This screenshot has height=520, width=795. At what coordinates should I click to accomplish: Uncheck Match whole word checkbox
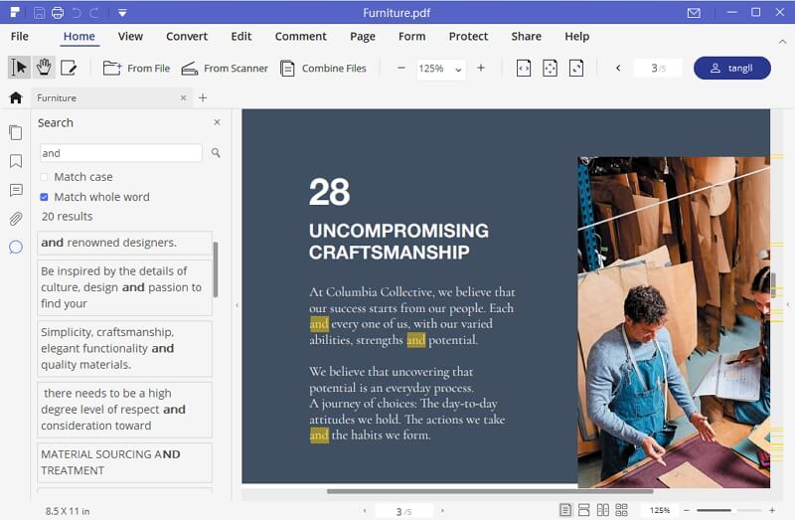coord(44,197)
